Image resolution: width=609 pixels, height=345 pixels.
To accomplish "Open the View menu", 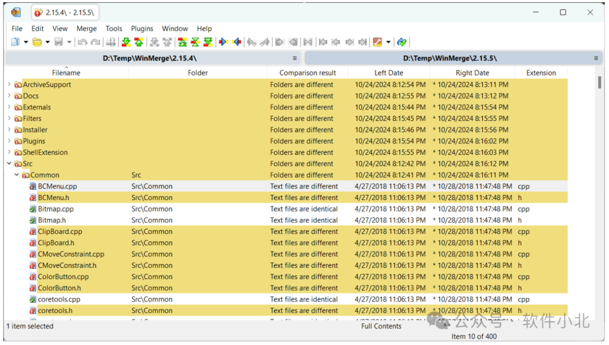I will point(60,28).
